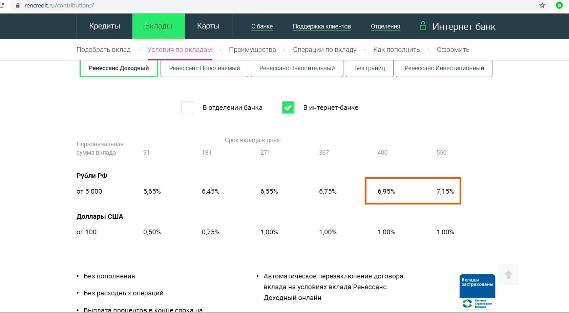
Task: Click the 6,55% ruble rate cell
Action: tap(269, 191)
